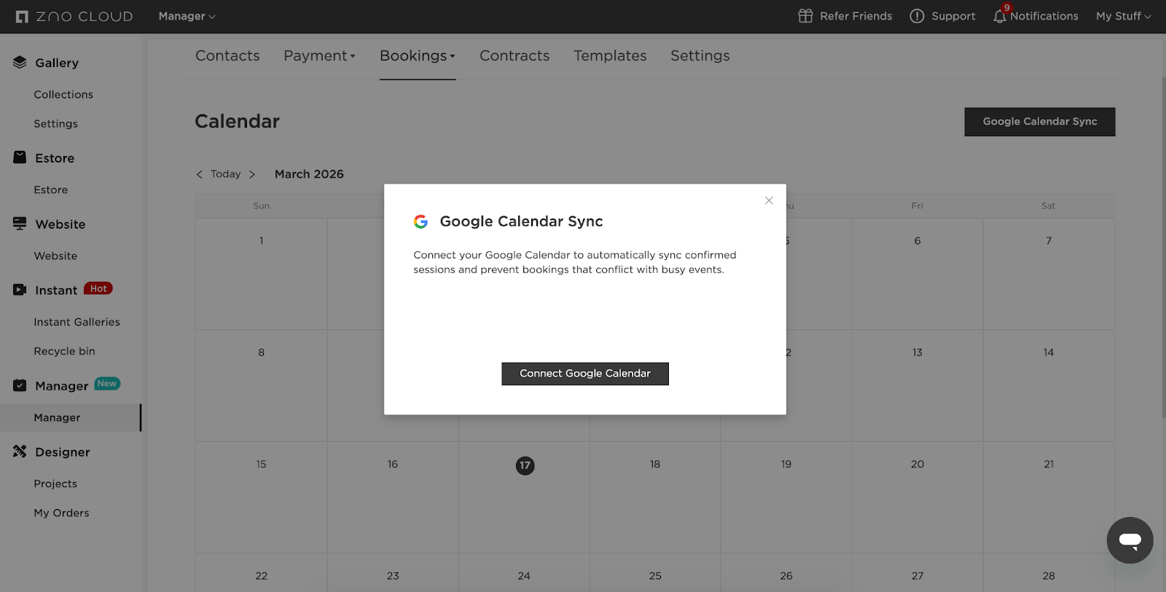The height and width of the screenshot is (592, 1166).
Task: Click the Website monitor icon in sidebar
Action: pos(20,224)
